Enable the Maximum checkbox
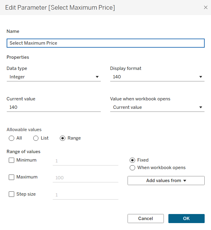 coord(11,177)
